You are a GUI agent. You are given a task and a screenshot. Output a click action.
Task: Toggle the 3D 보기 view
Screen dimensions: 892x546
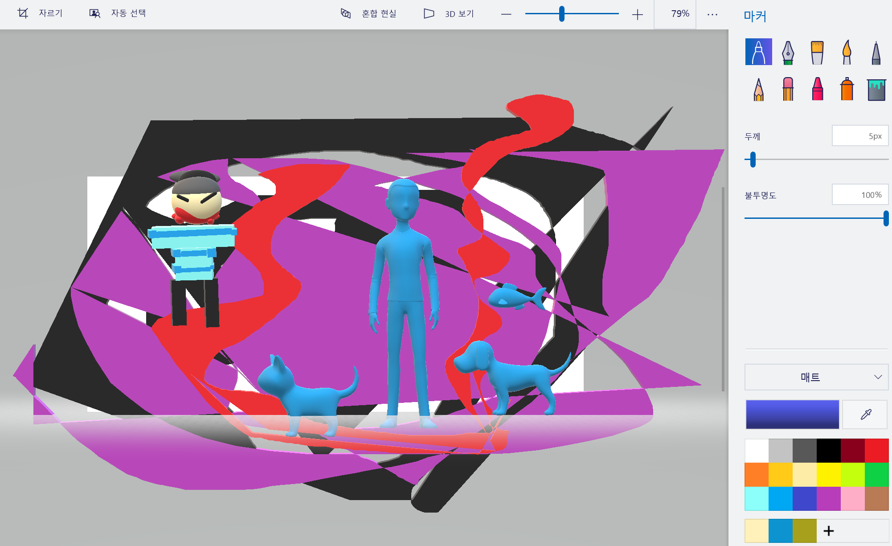coord(449,14)
